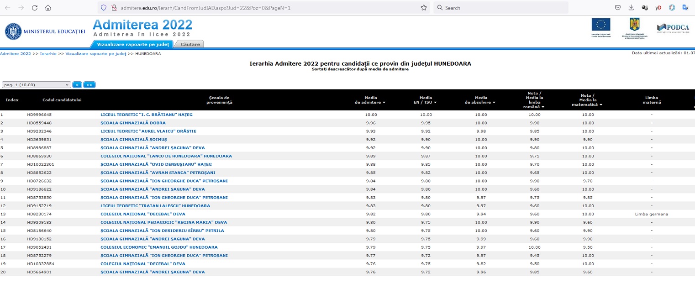
Task: Open Liceul Teoretic I. C. Brătianu Hațeg link
Action: tap(146, 115)
